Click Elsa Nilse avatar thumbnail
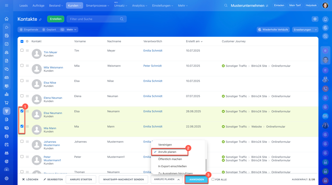 pos(37,84)
